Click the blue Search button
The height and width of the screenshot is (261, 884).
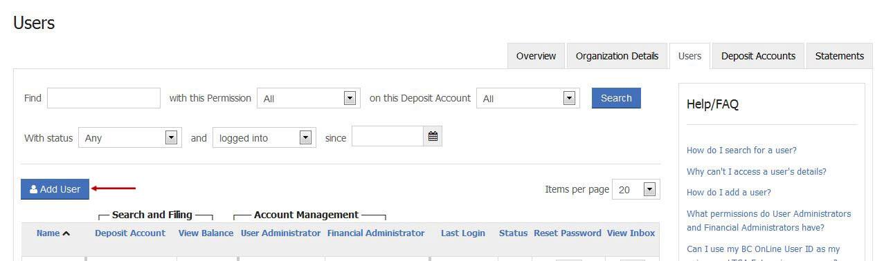[616, 98]
